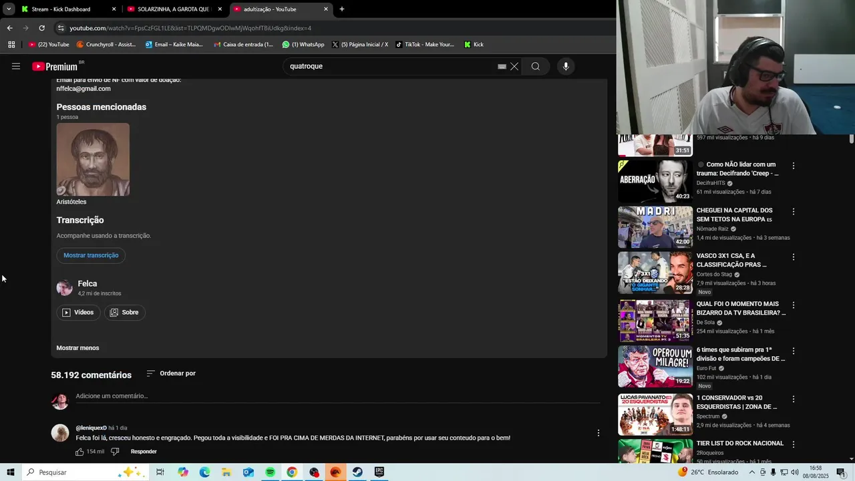Open options for '6 times que subiram' video
Image resolution: width=855 pixels, height=481 pixels.
(794, 351)
